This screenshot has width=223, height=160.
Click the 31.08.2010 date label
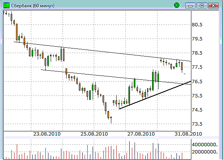click(x=188, y=134)
